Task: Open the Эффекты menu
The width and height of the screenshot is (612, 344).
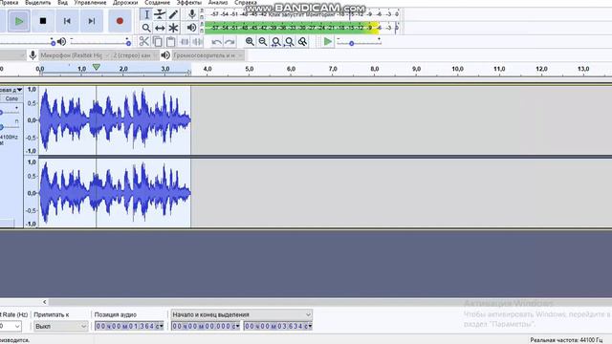Action: pyautogui.click(x=189, y=3)
